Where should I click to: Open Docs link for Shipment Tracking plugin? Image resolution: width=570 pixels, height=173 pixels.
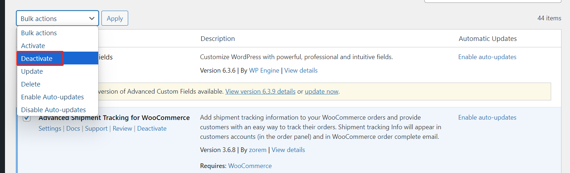point(73,129)
